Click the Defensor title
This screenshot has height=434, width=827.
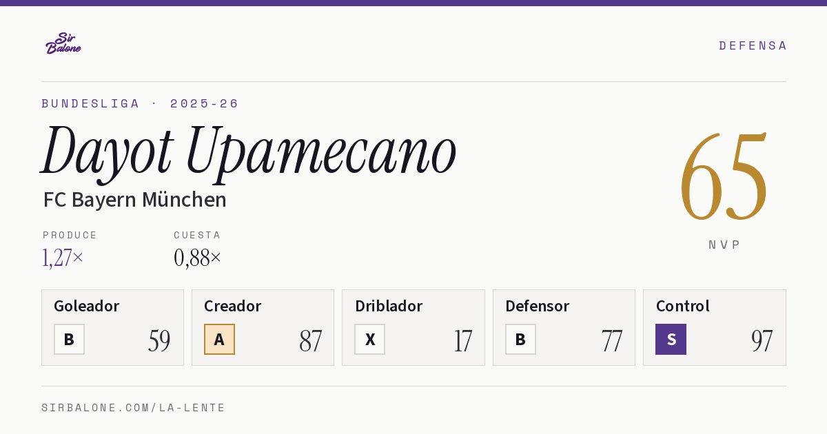point(538,306)
